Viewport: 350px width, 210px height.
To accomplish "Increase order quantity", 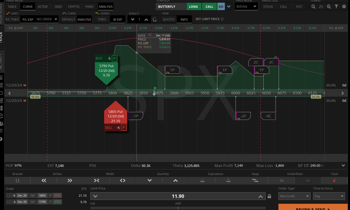I will point(175,180).
